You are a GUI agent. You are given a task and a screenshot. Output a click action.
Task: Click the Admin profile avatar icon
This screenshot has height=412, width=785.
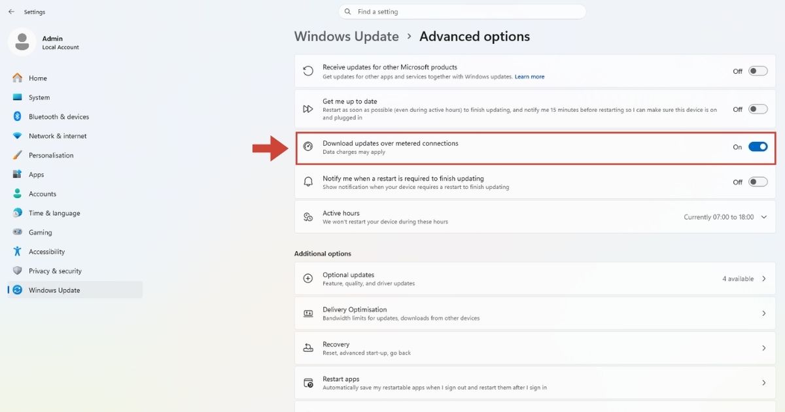click(22, 42)
